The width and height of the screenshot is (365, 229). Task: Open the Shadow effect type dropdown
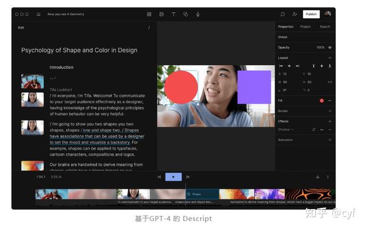click(x=285, y=129)
